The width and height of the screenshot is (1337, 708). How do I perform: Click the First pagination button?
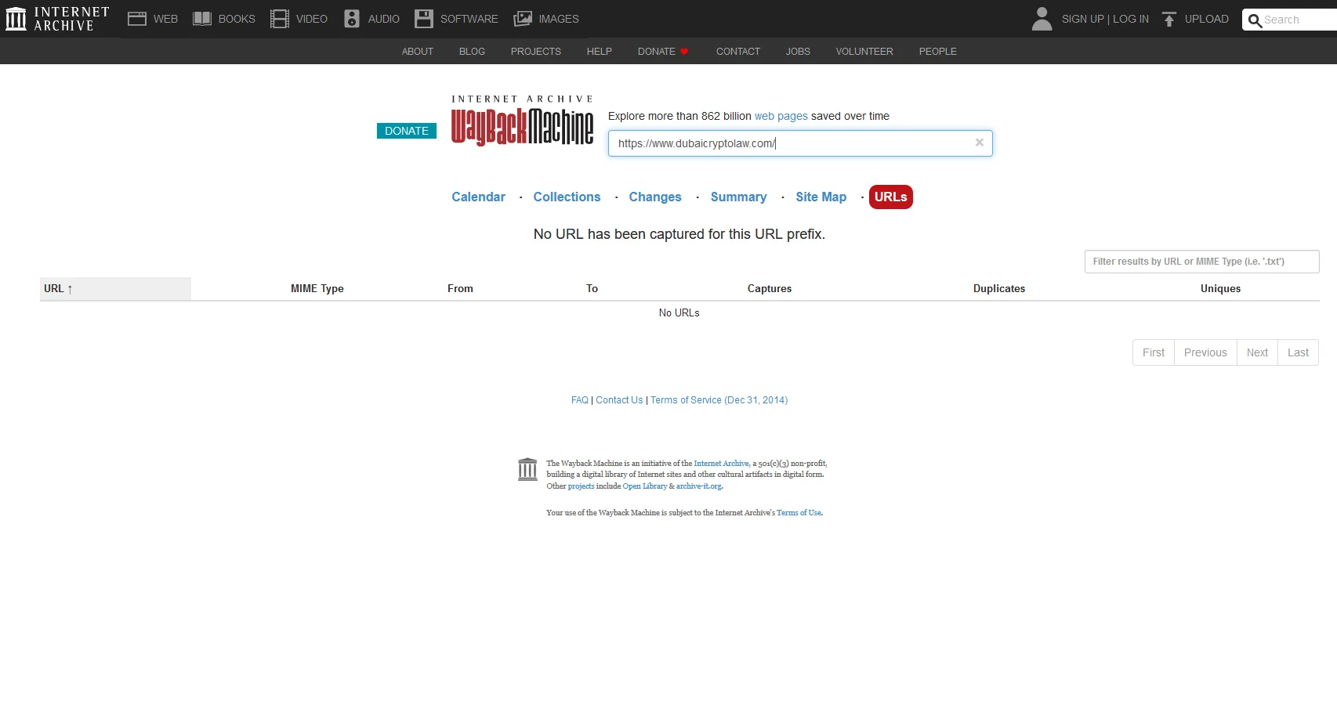[x=1154, y=352]
